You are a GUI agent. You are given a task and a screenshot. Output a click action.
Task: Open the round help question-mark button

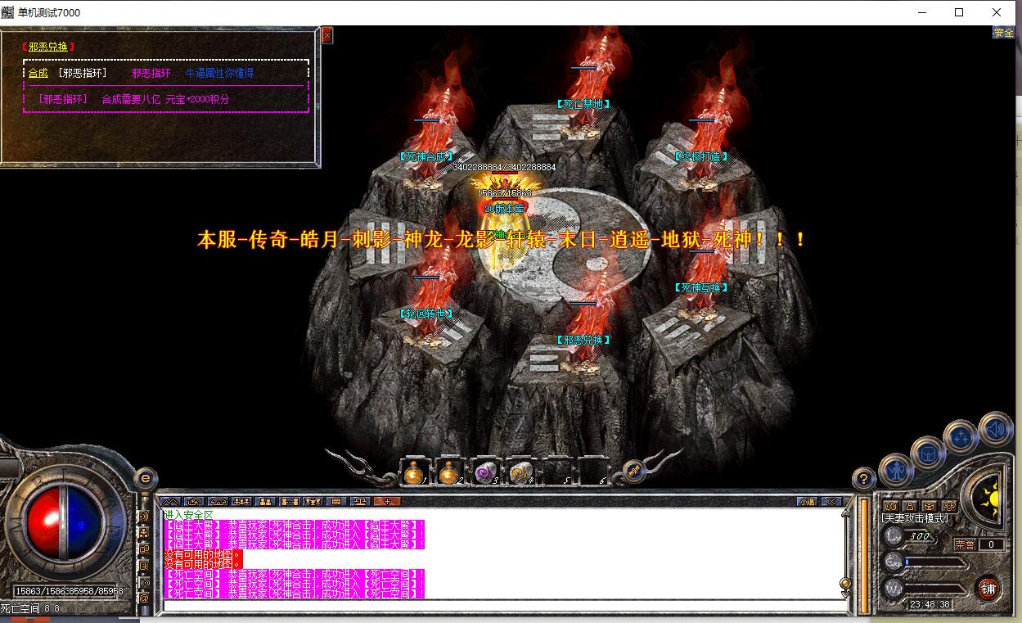click(x=863, y=478)
